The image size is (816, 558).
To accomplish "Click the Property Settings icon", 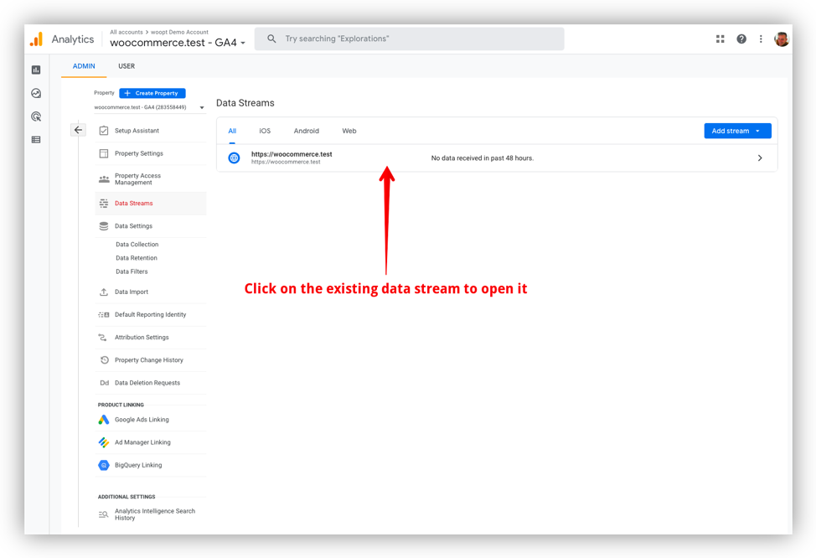I will pyautogui.click(x=104, y=153).
